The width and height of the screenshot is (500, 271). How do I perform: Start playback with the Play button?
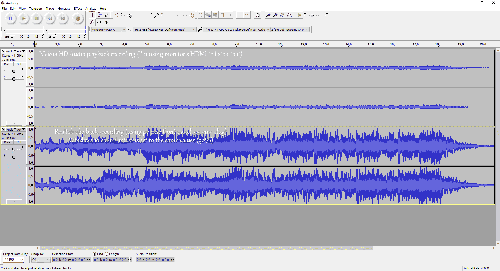click(x=24, y=19)
